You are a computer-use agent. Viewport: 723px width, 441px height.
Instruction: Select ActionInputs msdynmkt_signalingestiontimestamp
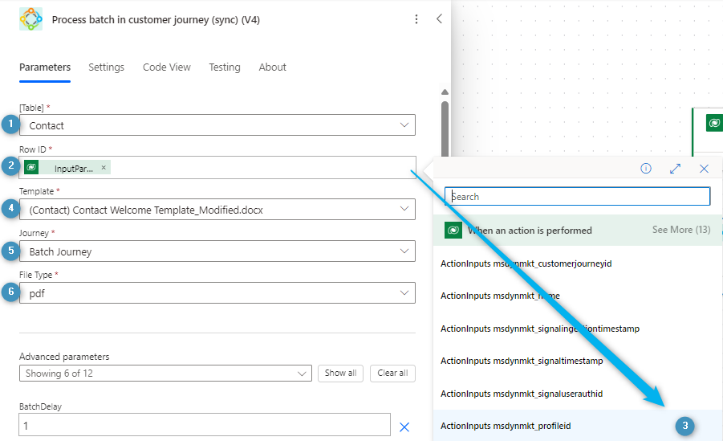click(540, 329)
